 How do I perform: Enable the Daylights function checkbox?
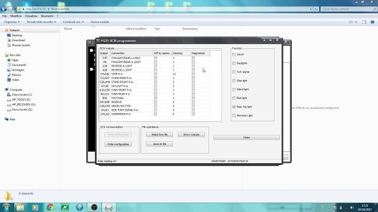click(x=234, y=63)
